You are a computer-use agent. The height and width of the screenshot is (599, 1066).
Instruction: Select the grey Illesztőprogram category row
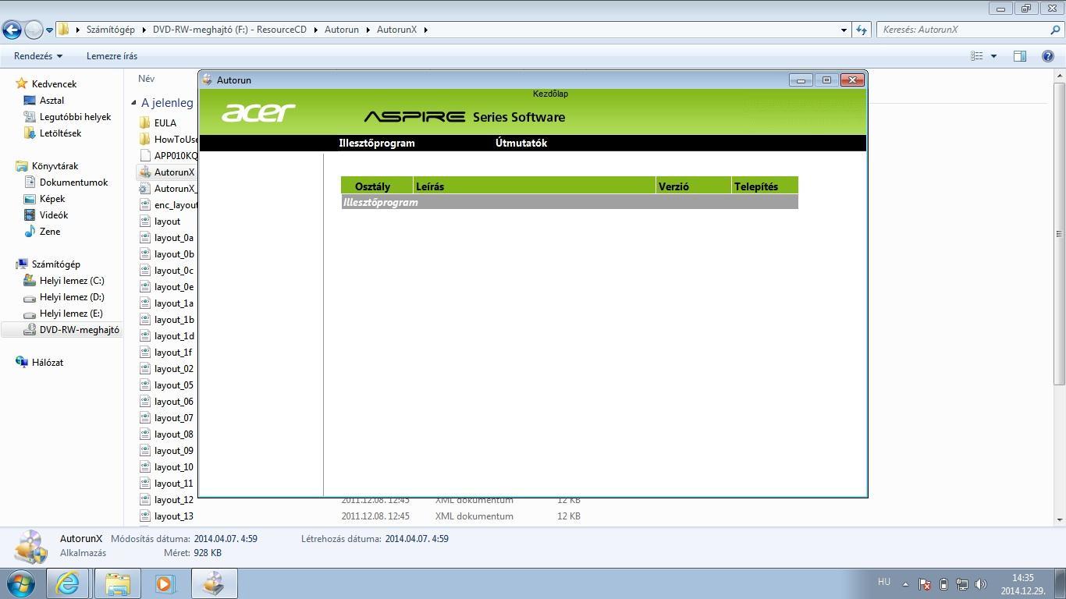click(570, 202)
